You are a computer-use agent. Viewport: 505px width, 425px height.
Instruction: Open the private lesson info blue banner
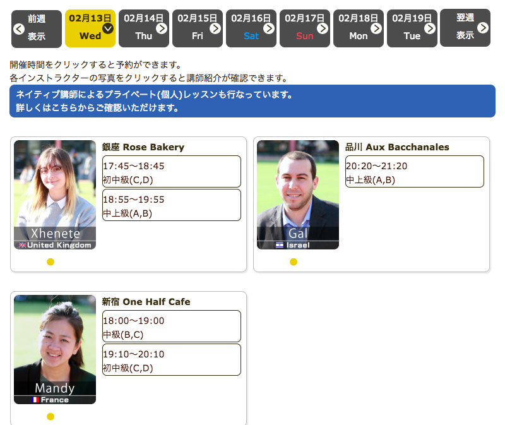coord(252,101)
